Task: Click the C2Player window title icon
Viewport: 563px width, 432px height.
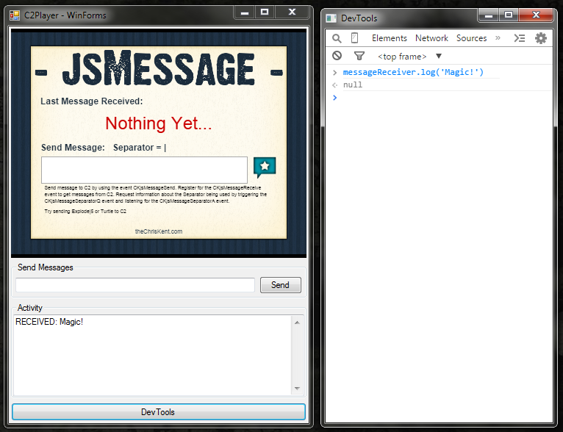Action: 15,14
